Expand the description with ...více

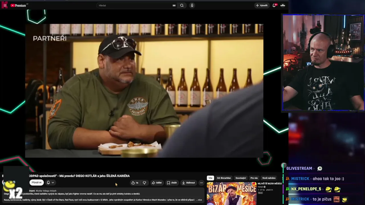pos(199,200)
